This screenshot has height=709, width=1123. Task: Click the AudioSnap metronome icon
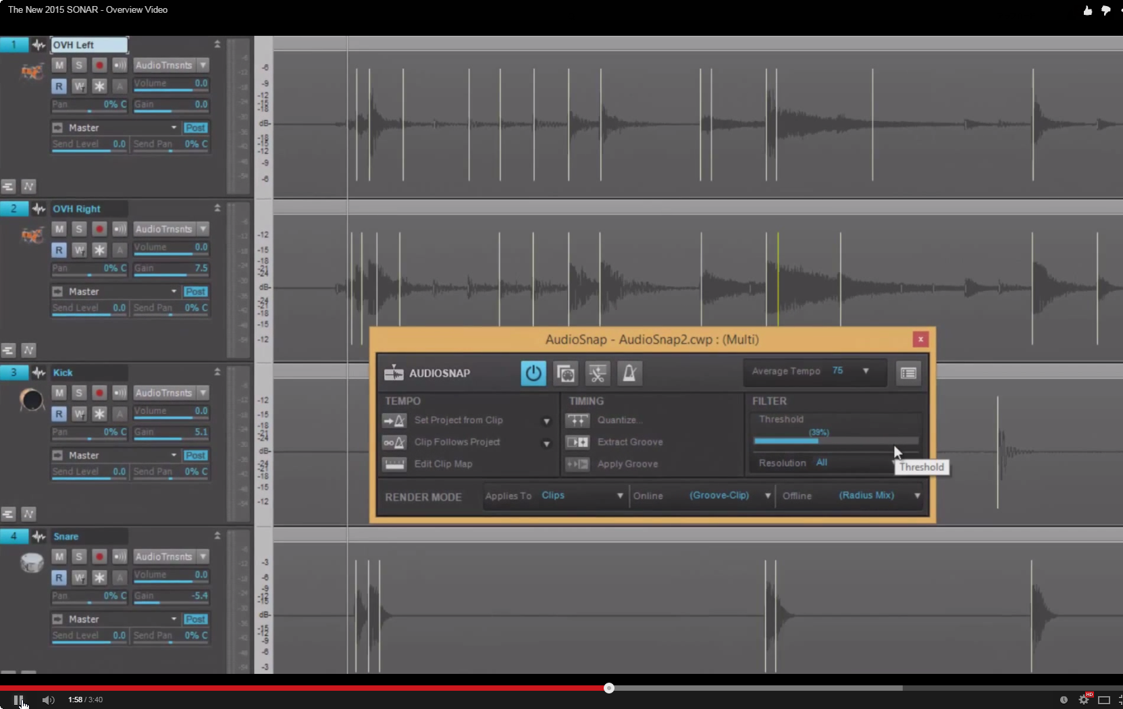point(629,373)
